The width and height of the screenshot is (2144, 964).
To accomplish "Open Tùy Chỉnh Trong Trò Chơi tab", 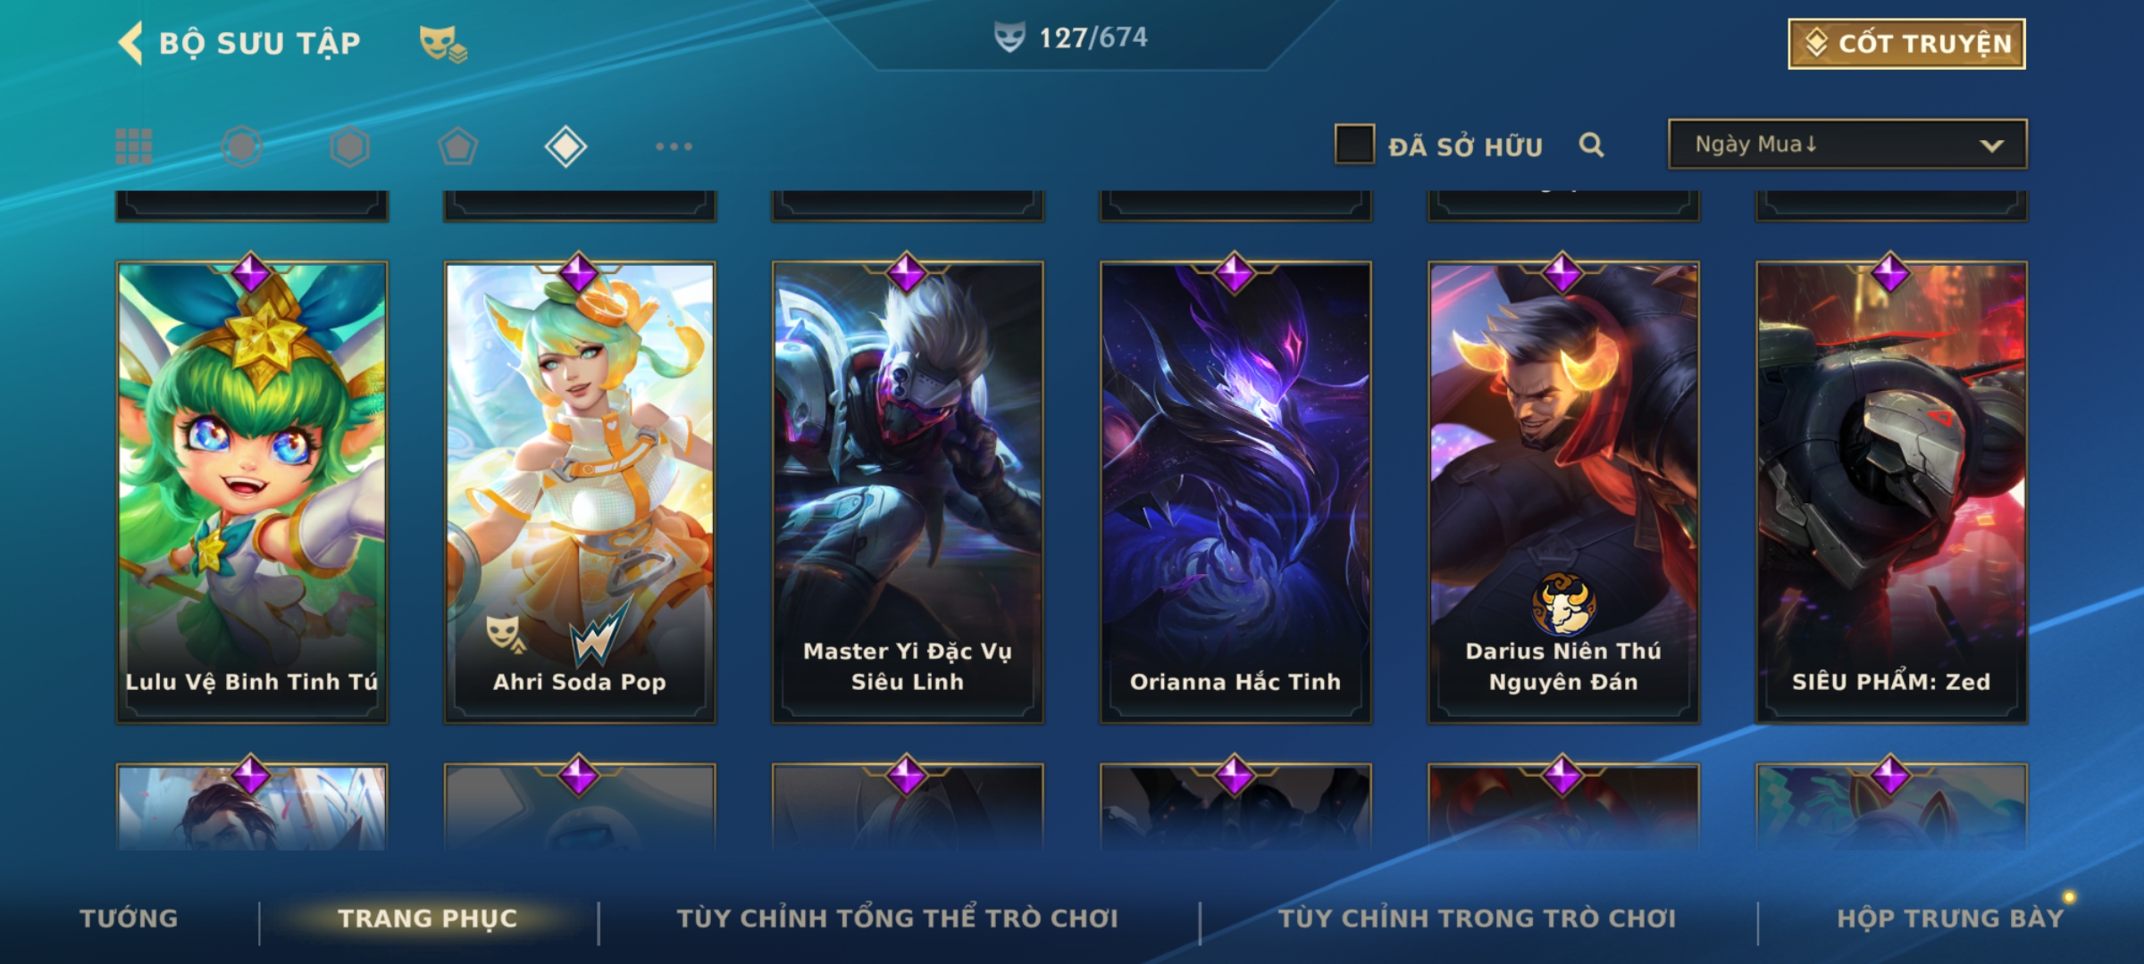I will point(1477,918).
